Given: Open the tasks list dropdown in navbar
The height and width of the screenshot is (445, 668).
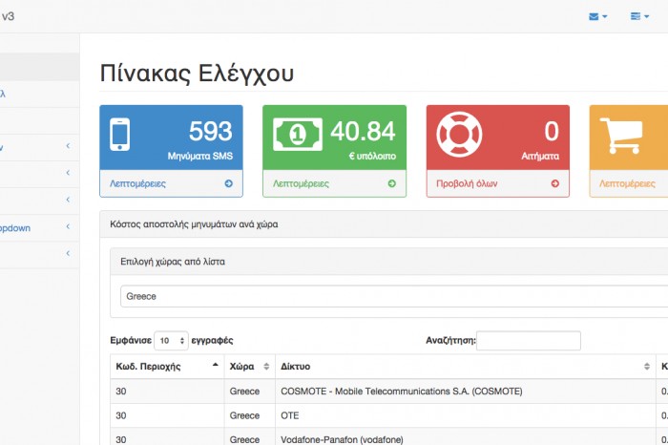Looking at the screenshot, I should (x=639, y=16).
